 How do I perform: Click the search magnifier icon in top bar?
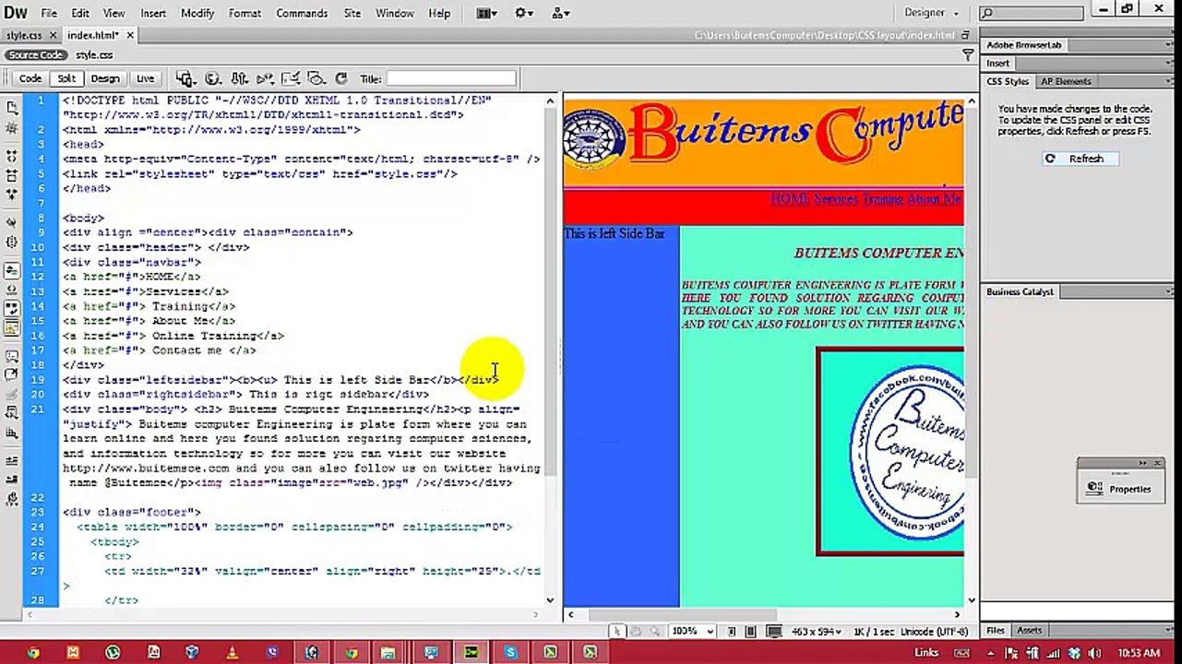click(x=986, y=13)
